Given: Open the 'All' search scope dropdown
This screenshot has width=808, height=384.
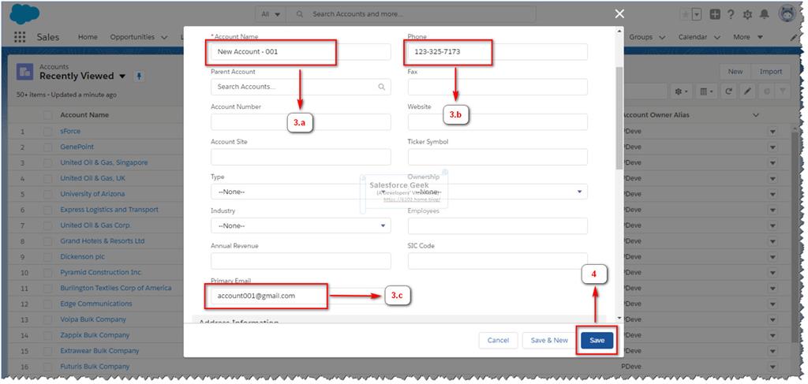Looking at the screenshot, I should click(271, 14).
